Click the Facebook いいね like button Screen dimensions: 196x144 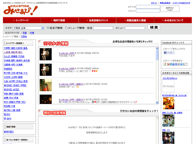(x=169, y=52)
